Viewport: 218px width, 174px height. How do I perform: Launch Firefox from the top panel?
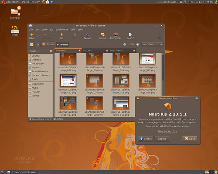coord(43,2)
